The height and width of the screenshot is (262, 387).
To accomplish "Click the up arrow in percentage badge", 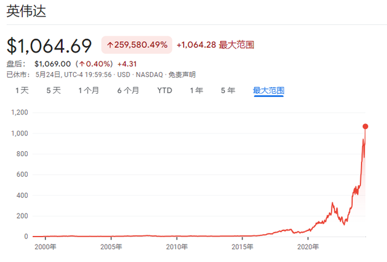I will tap(109, 45).
